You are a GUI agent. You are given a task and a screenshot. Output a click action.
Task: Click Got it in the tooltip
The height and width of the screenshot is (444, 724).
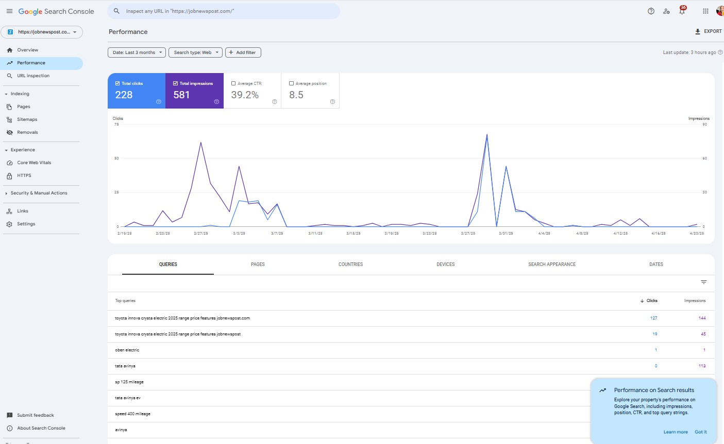701,432
